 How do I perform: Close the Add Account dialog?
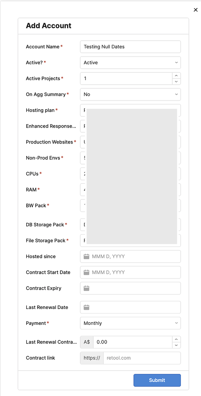coord(196,10)
